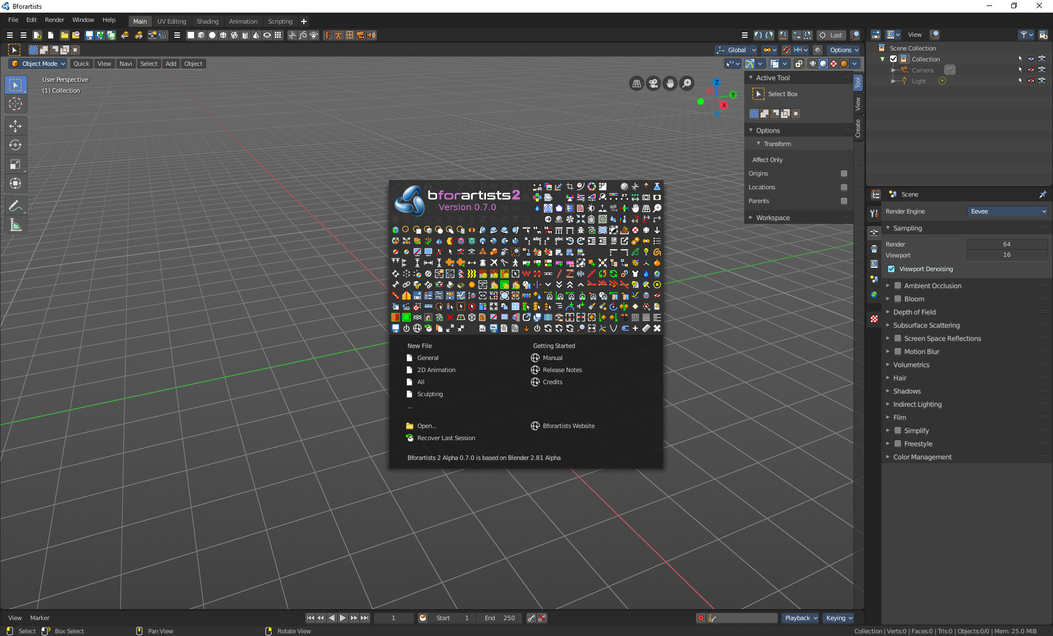Enable the Bloom checkbox
The height and width of the screenshot is (636, 1053).
(x=898, y=299)
